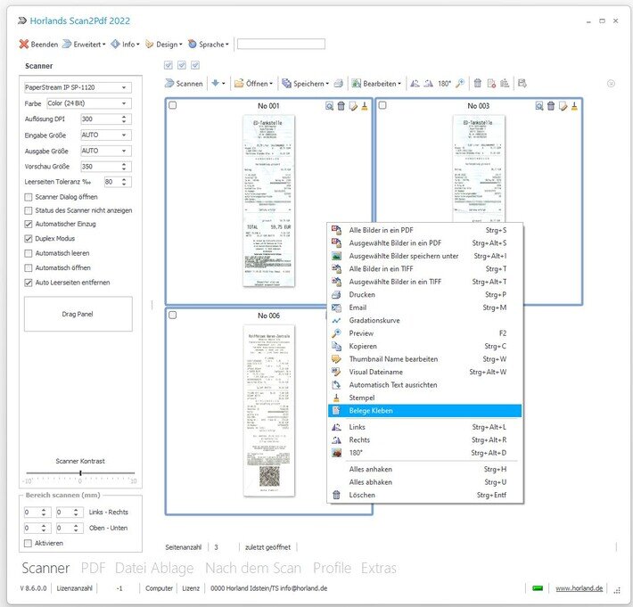Open the Farbe Color (24 Bit) dropdown
Viewport: 633px width, 607px height.
coord(89,103)
